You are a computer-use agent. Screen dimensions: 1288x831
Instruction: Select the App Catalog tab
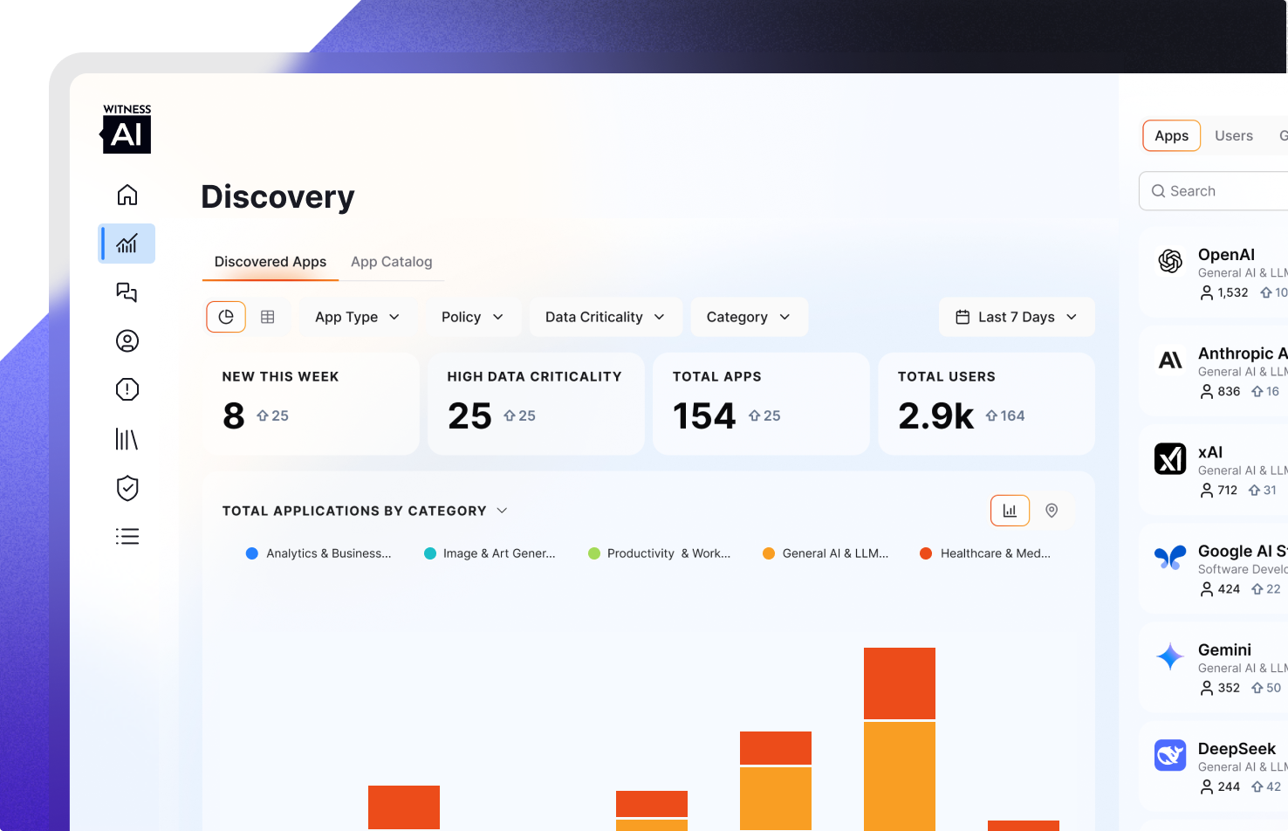[392, 262]
